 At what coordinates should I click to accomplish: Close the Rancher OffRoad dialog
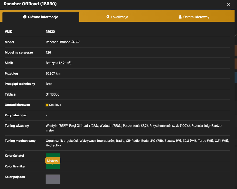228,4
